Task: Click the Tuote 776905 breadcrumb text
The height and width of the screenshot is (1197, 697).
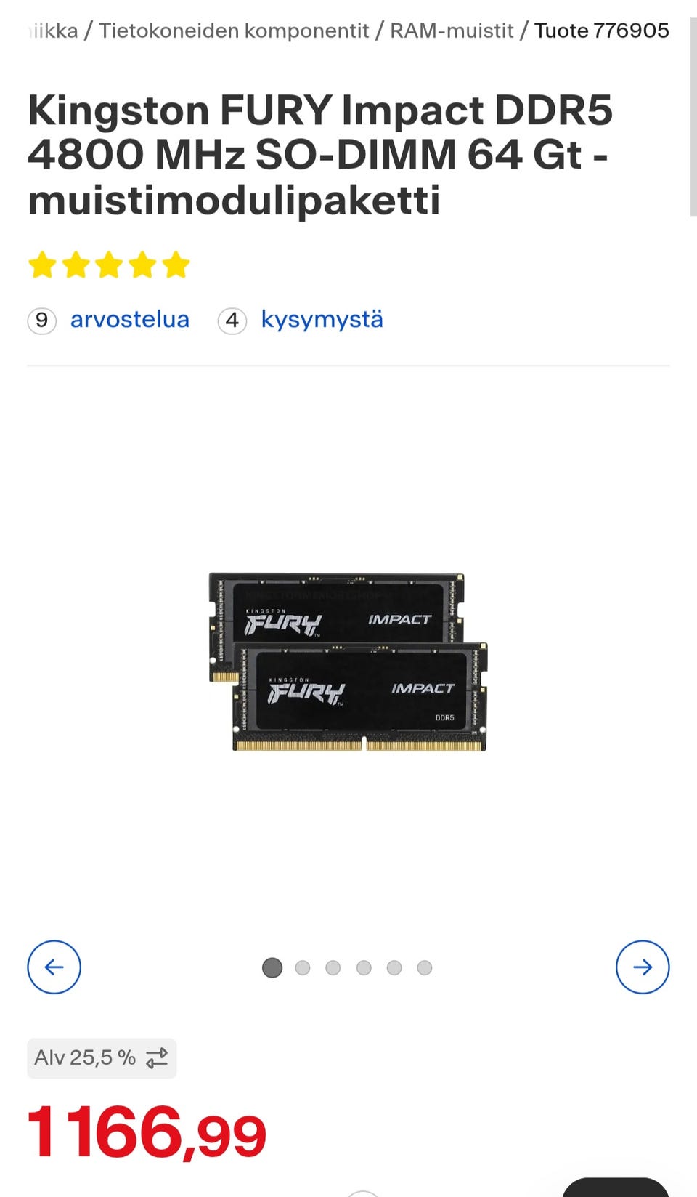Action: [x=602, y=31]
